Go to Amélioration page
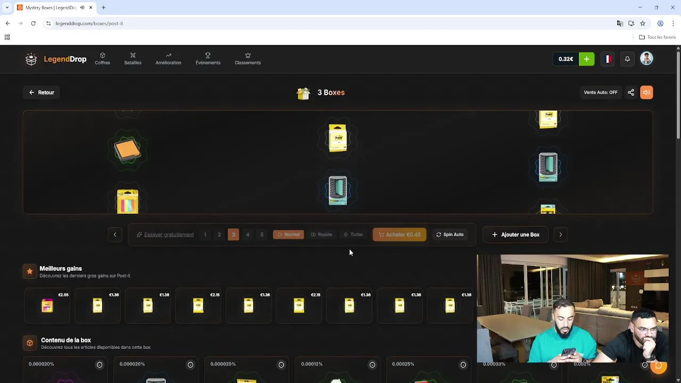The width and height of the screenshot is (681, 383). [168, 59]
